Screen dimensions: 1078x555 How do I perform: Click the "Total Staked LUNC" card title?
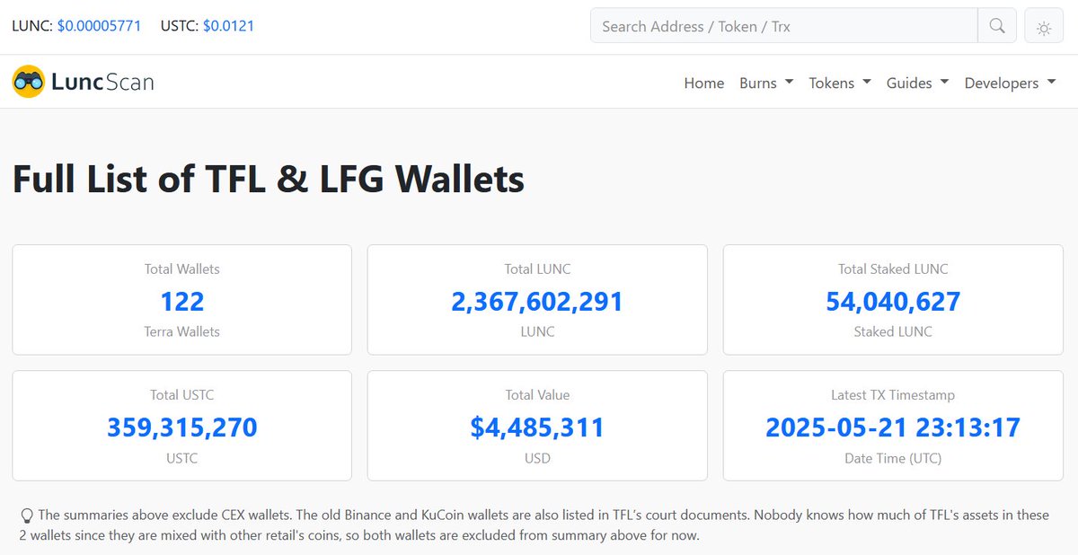893,269
